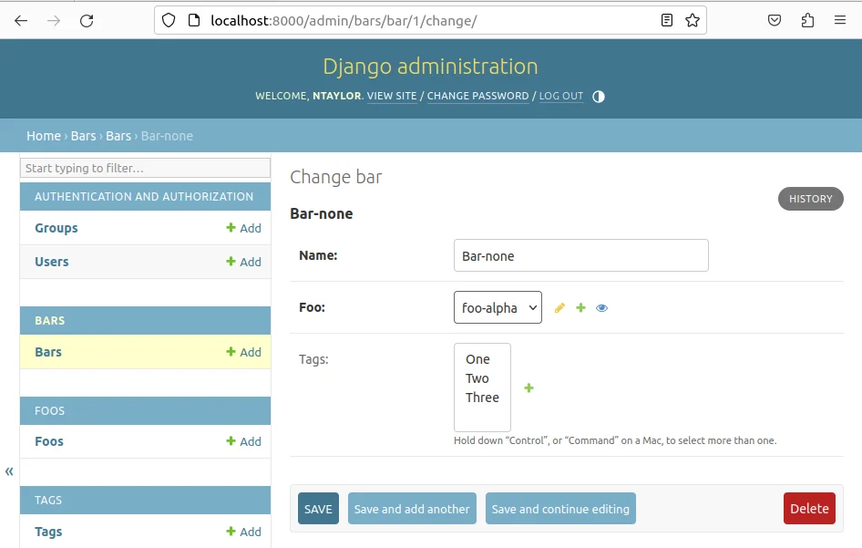The width and height of the screenshot is (862, 548).
Task: Click the red Delete button
Action: [x=808, y=509]
